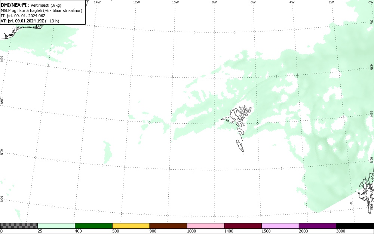
Task: Click the '(+13 h)' forecast offset text
Action: pyautogui.click(x=52, y=21)
